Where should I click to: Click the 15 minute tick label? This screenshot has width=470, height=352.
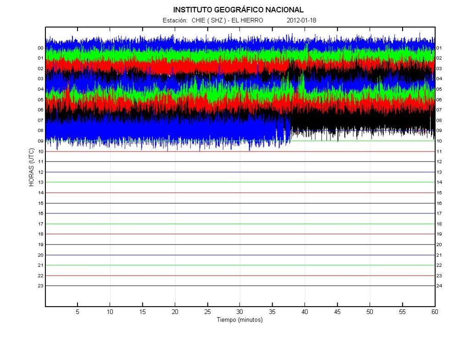(142, 312)
